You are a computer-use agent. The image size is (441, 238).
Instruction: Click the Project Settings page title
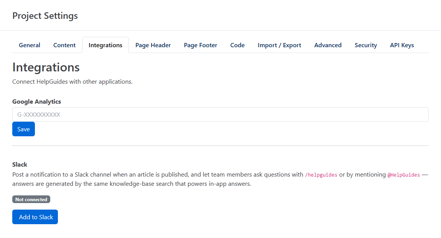click(x=45, y=16)
